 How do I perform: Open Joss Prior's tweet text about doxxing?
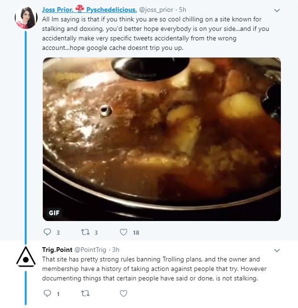(x=155, y=33)
